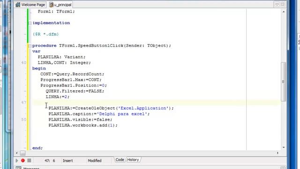300x169 pixels.
Task: Select the u_principal editor tab
Action: pyautogui.click(x=60, y=5)
